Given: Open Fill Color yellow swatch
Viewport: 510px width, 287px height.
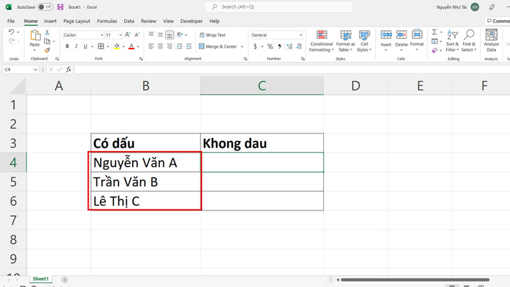Looking at the screenshot, I should click(117, 47).
